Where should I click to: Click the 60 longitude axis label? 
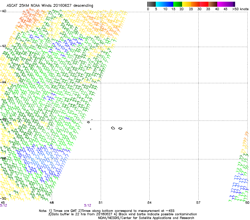pos(247,203)
